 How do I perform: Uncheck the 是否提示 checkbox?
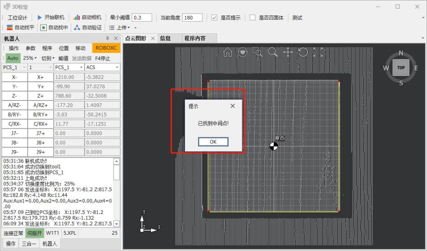[x=214, y=18]
